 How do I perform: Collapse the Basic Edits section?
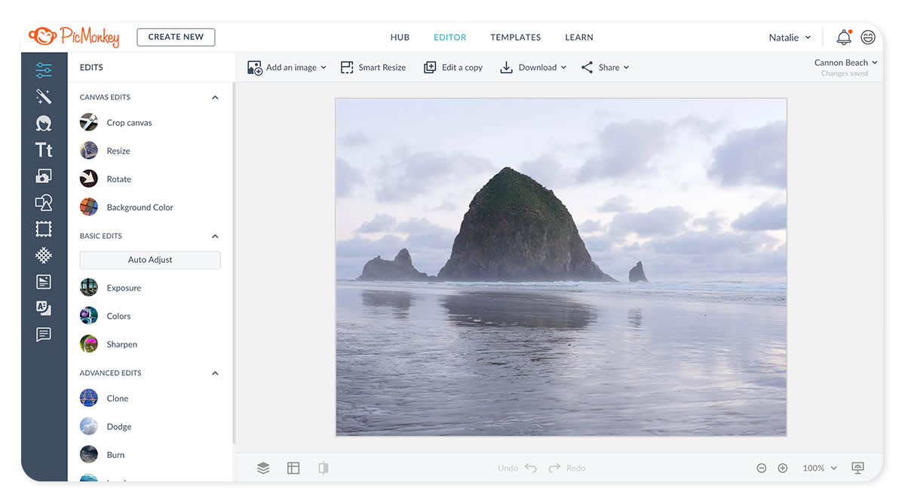215,236
